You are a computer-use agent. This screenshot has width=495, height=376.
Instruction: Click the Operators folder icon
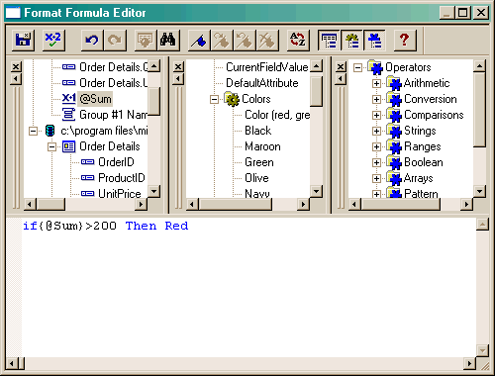pos(375,67)
